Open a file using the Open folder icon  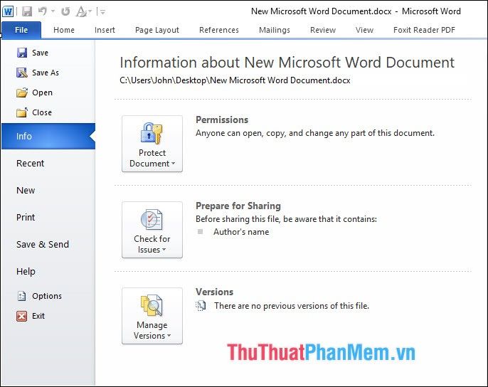pyautogui.click(x=22, y=92)
